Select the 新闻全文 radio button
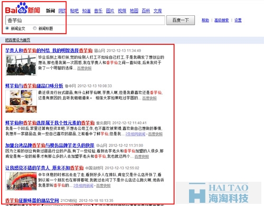Image resolution: width=264 pixels, height=206 pixels. pyautogui.click(x=7, y=28)
